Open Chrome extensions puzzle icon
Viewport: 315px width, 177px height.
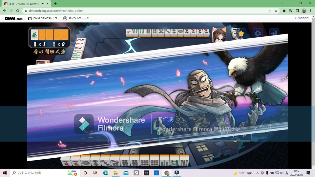[x=284, y=11]
